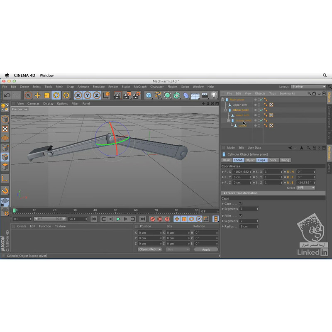
Task: Jump to the start of the animation
Action: point(94,219)
